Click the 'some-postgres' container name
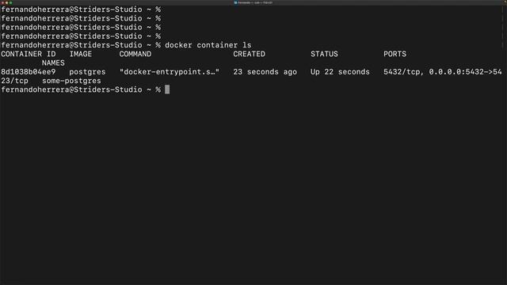 coord(71,81)
